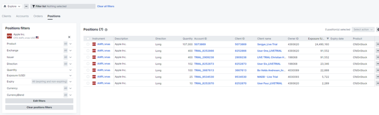Image resolution: width=379 pixels, height=115 pixels.
Task: Click the Clear positions filters button
Action: coord(39,107)
